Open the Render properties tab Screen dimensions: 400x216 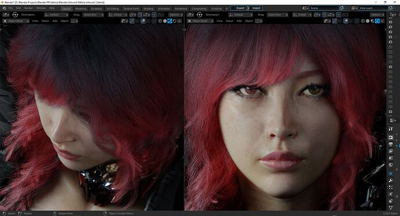tap(391, 137)
